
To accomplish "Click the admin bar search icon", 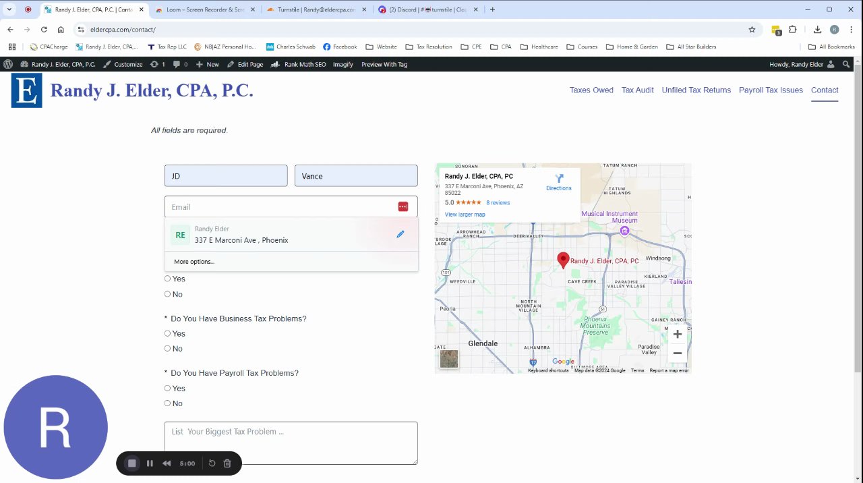I will tap(846, 64).
